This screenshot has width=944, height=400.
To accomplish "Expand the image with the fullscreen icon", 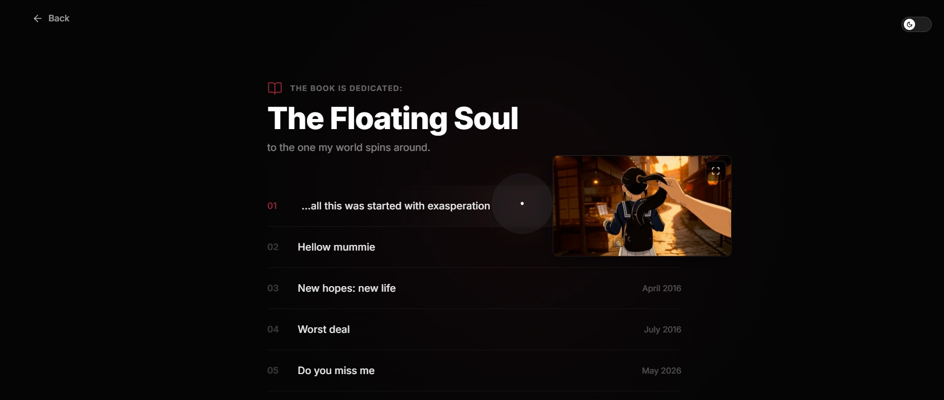I will (x=716, y=171).
